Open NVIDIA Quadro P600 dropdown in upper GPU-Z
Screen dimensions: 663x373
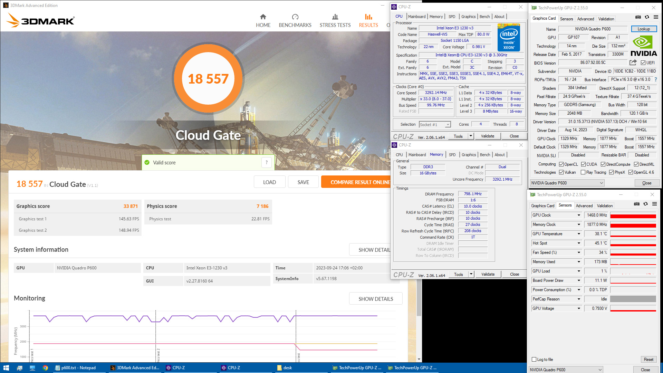567,183
